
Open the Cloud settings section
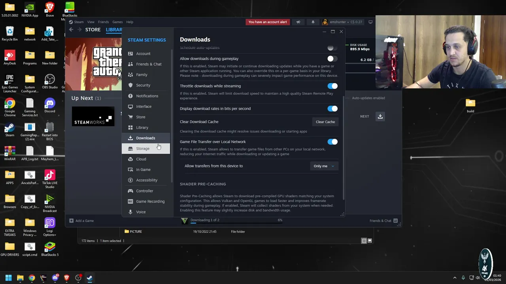click(146, 159)
